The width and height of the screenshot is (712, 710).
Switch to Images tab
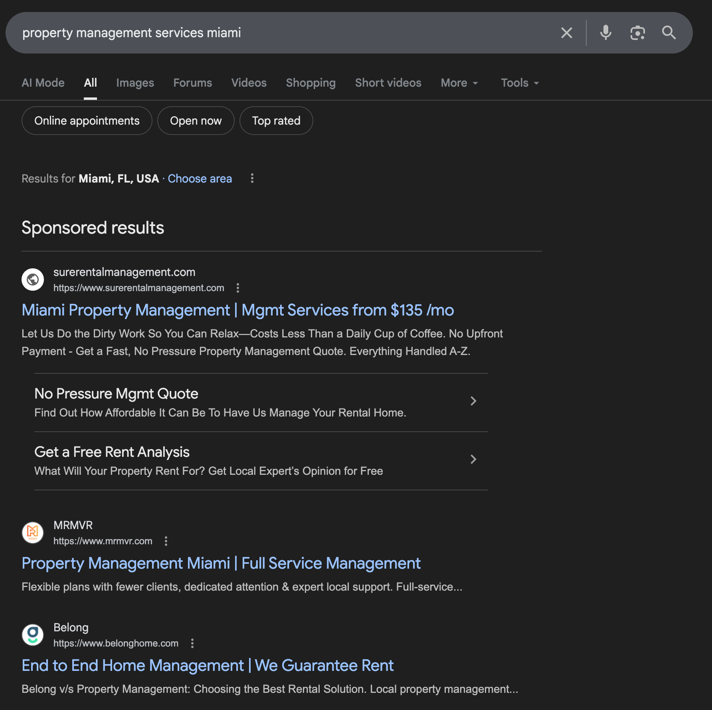(135, 83)
